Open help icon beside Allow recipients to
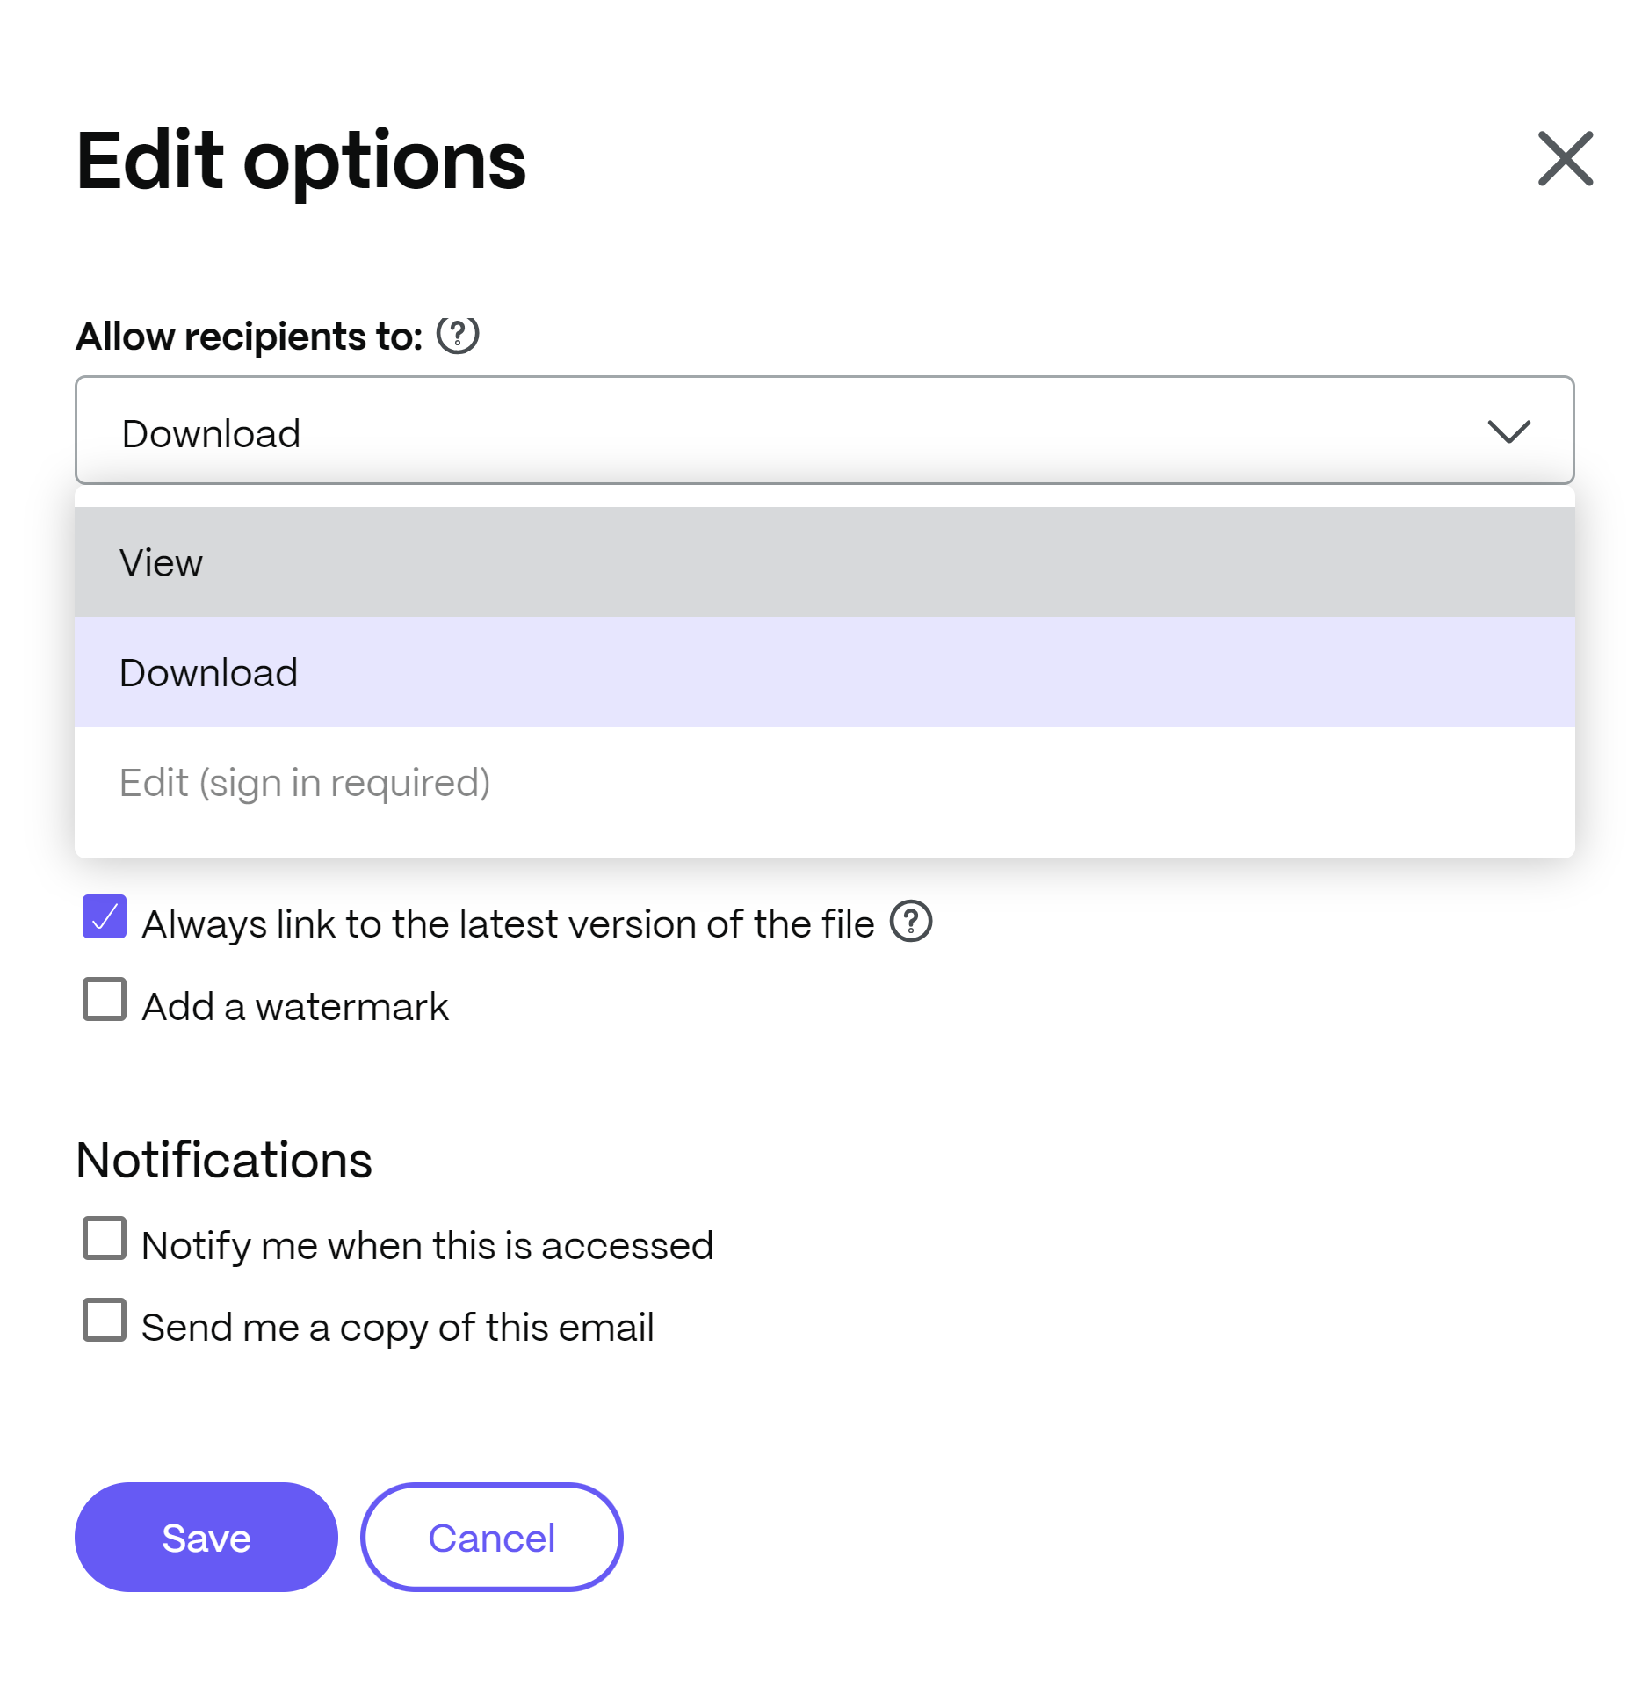The height and width of the screenshot is (1687, 1649). pos(458,335)
